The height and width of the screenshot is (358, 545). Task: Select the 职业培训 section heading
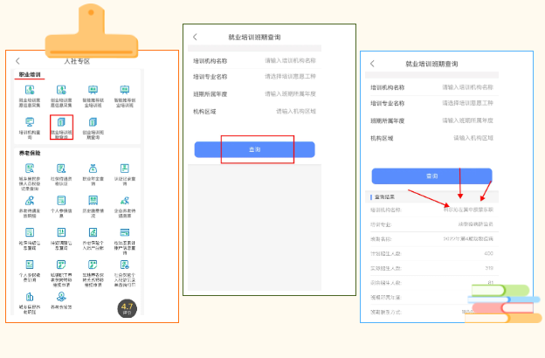(x=31, y=75)
